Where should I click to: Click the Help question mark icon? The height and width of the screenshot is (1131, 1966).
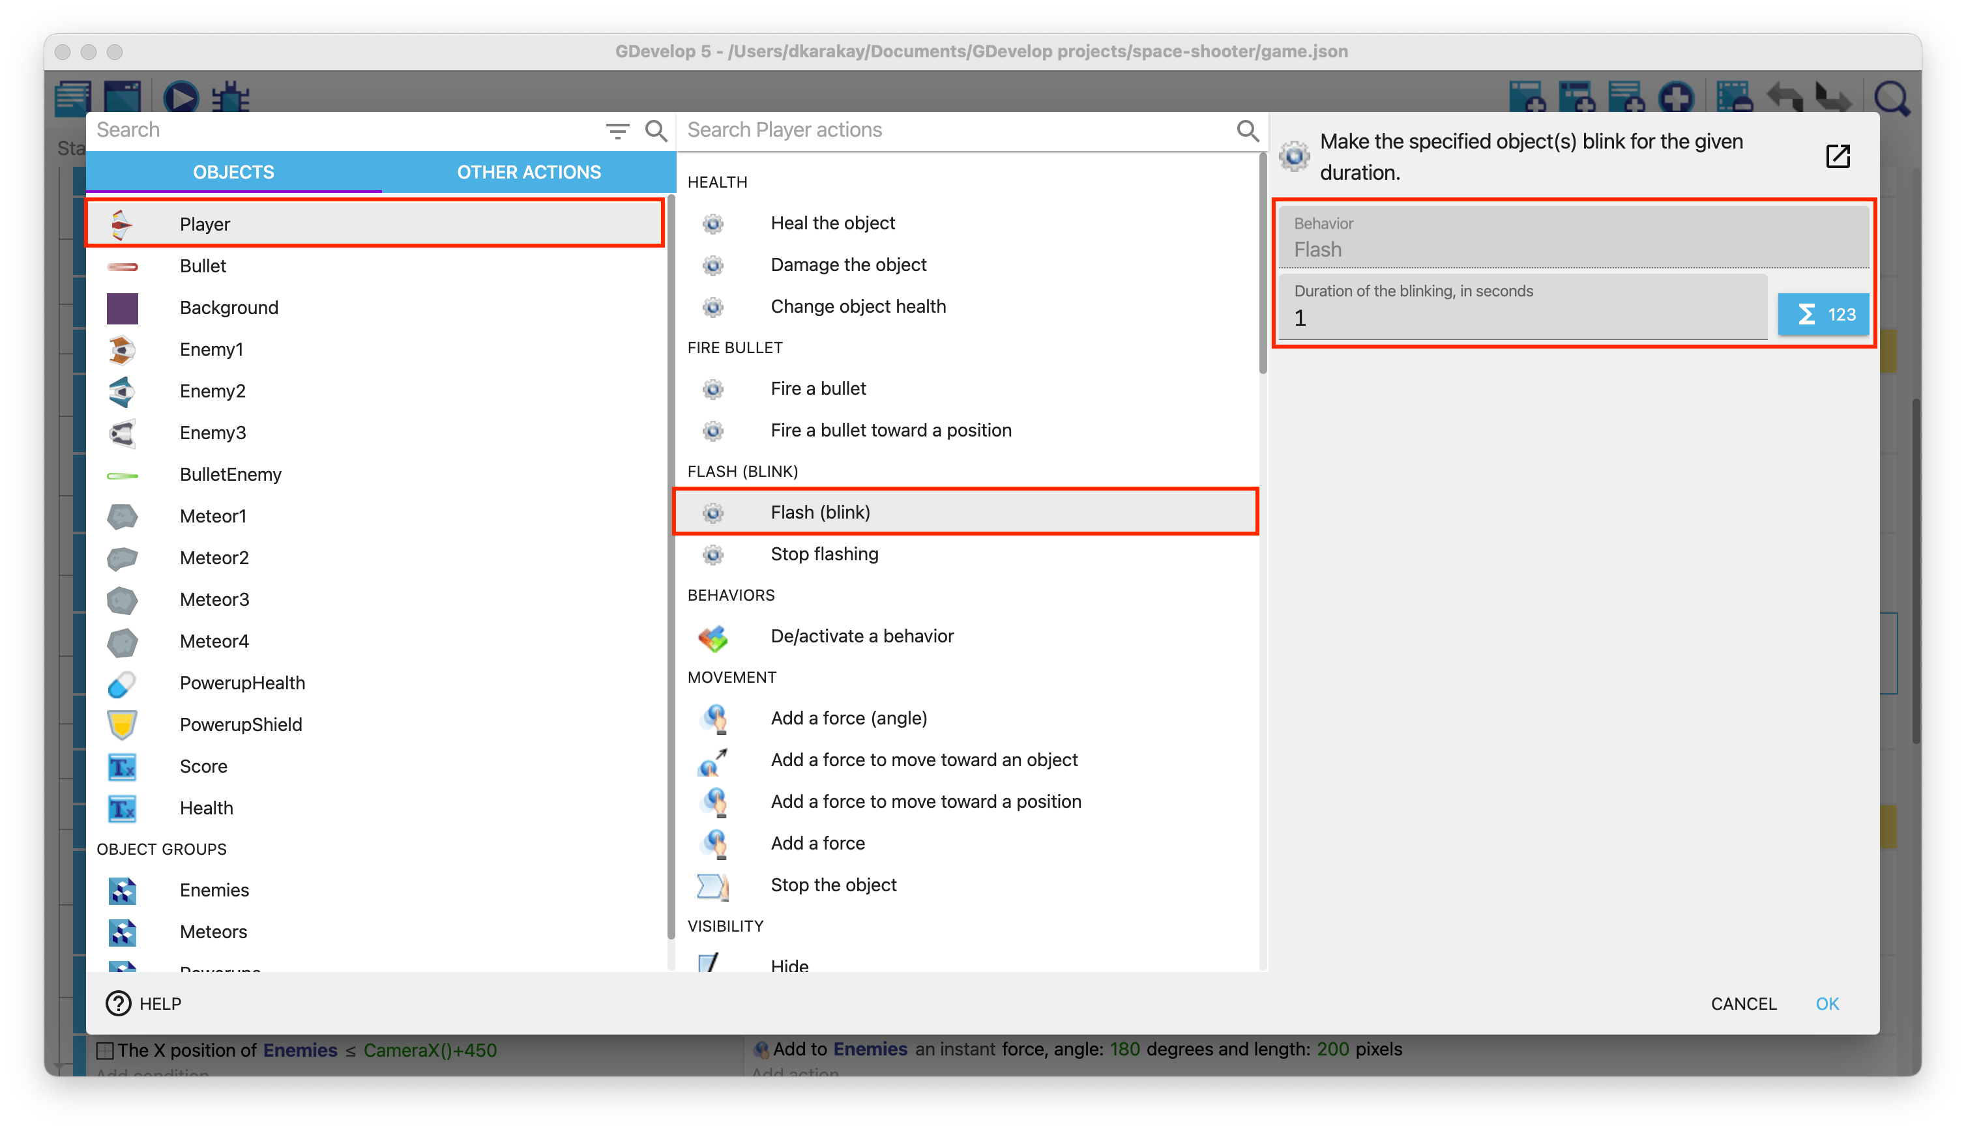[x=118, y=1003]
